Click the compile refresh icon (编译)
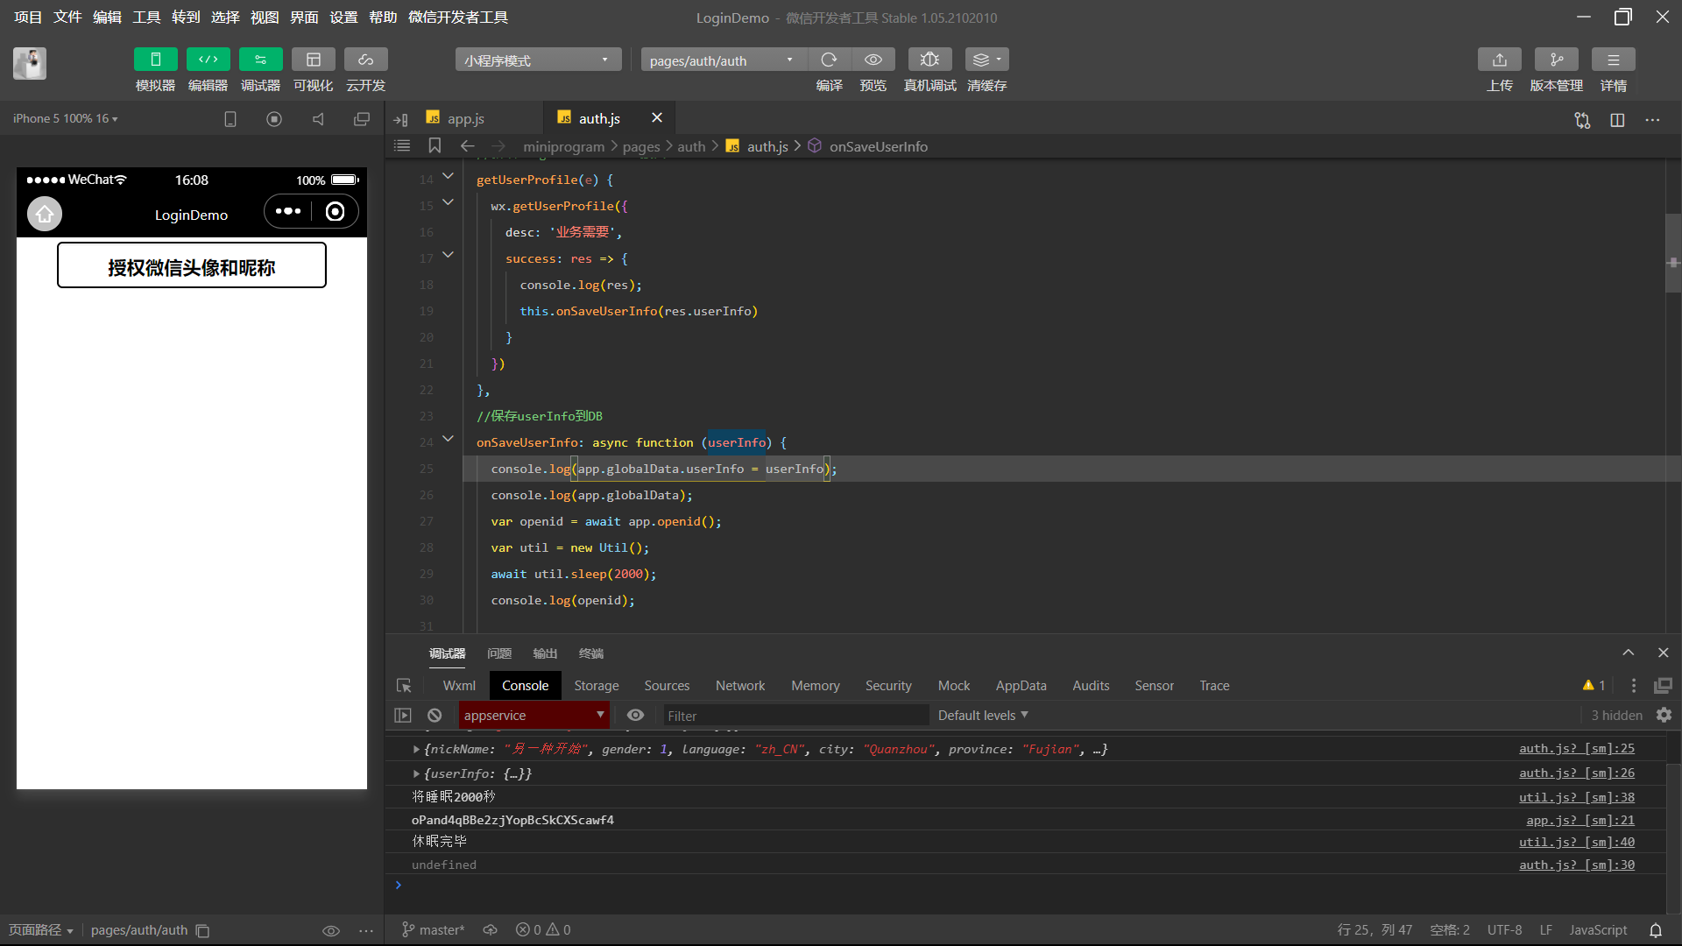The image size is (1682, 946). (x=829, y=60)
